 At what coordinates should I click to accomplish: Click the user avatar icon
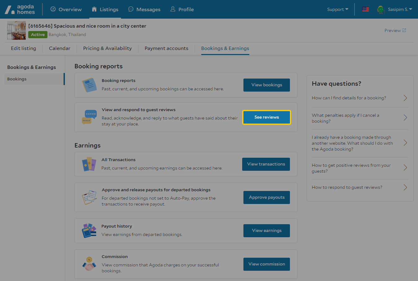coord(380,10)
